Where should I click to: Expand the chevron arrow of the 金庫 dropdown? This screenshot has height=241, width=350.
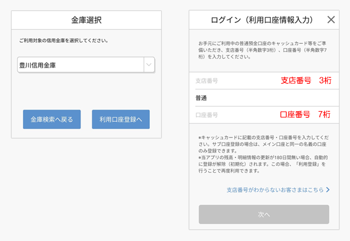[x=149, y=65]
